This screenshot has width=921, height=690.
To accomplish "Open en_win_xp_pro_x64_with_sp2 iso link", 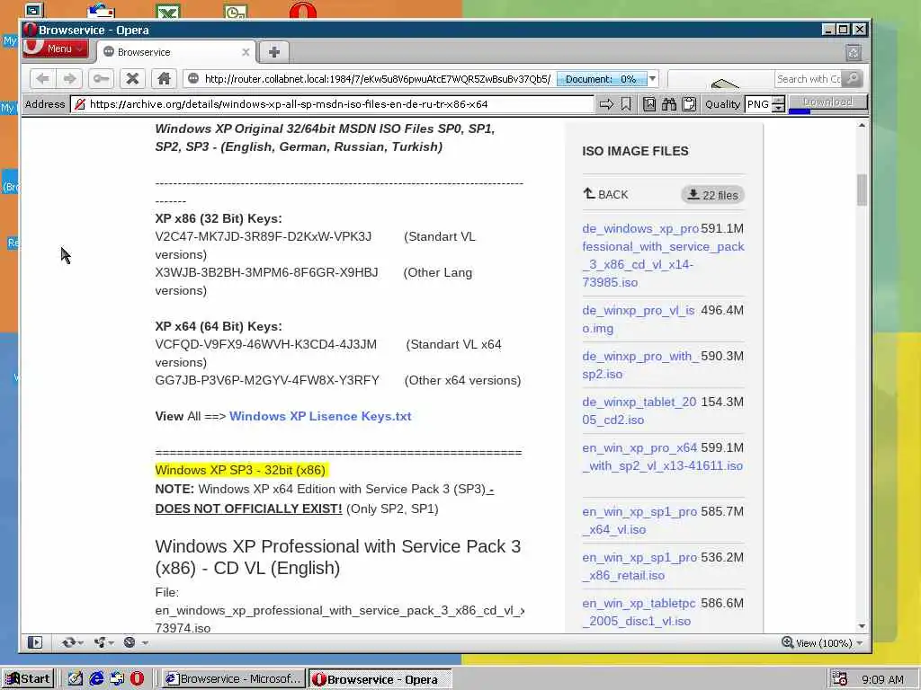I will 663,456.
